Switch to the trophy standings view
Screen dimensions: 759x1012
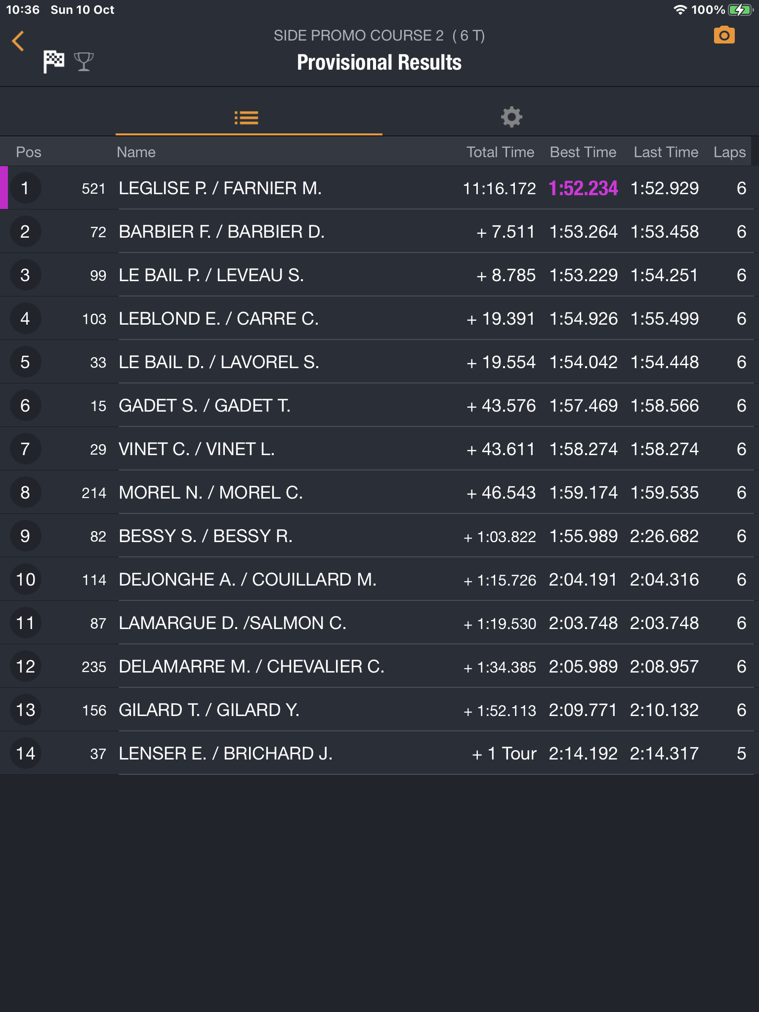coord(84,62)
